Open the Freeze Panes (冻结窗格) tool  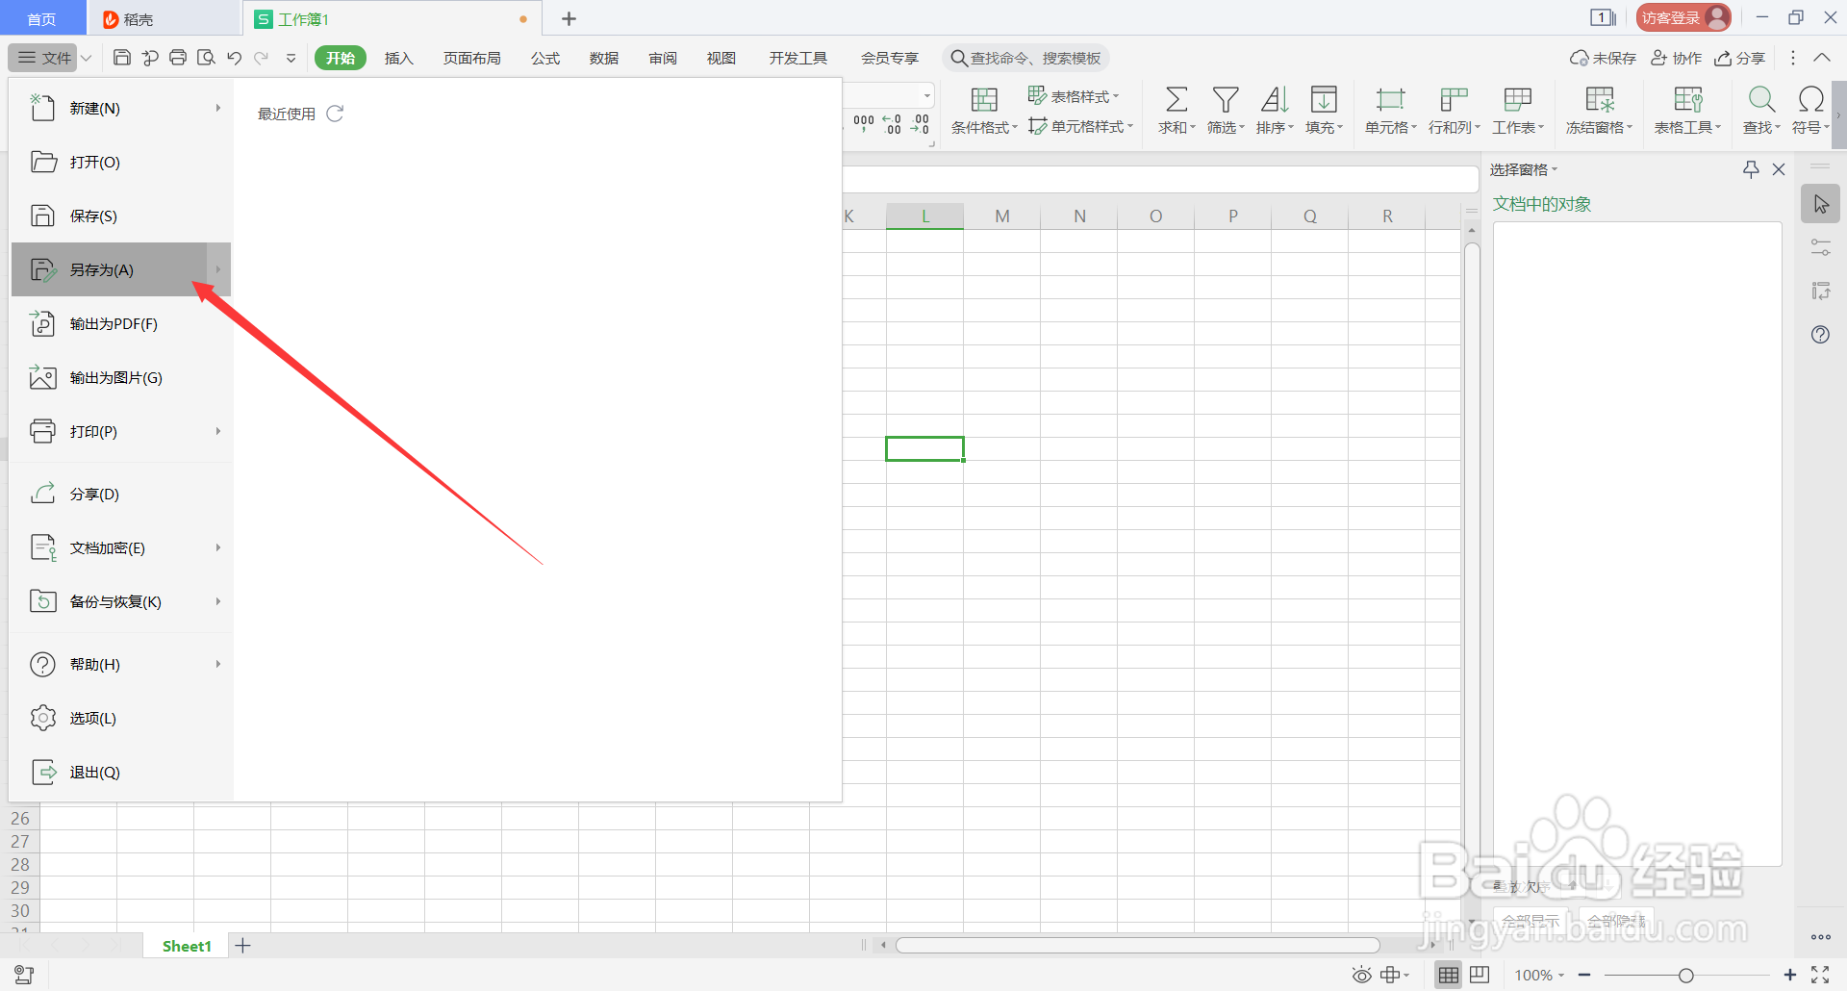(1597, 109)
